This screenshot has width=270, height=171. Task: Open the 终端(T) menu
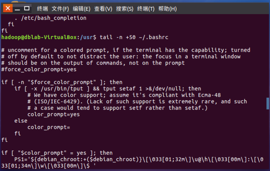[146, 8]
